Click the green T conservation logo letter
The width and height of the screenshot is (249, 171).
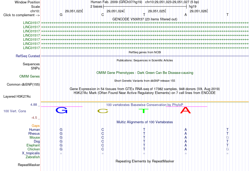[x=144, y=111]
